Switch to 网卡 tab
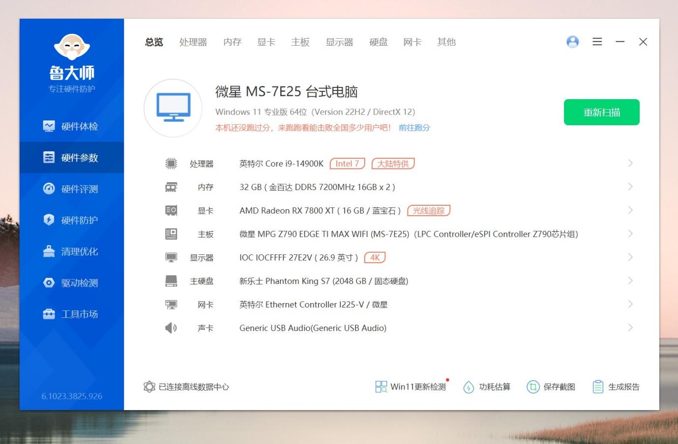This screenshot has height=444, width=678. (413, 42)
